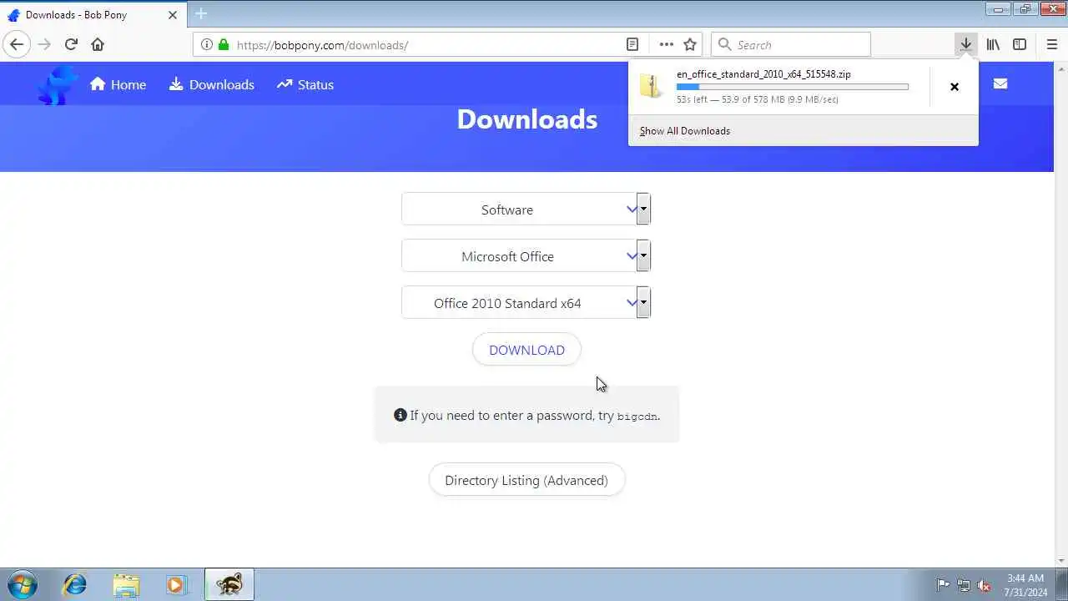This screenshot has width=1068, height=601.
Task: Cancel the office zip download
Action: click(955, 87)
